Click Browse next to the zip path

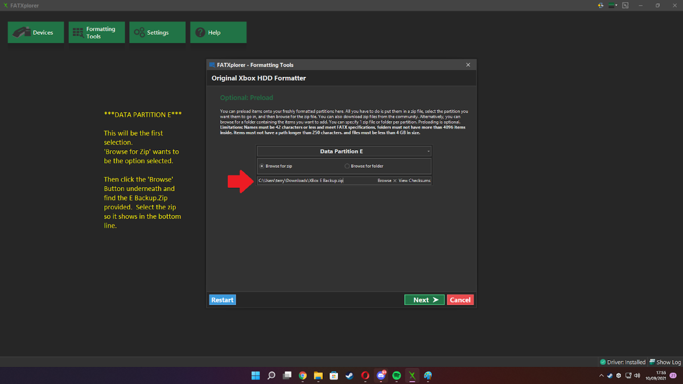(384, 180)
